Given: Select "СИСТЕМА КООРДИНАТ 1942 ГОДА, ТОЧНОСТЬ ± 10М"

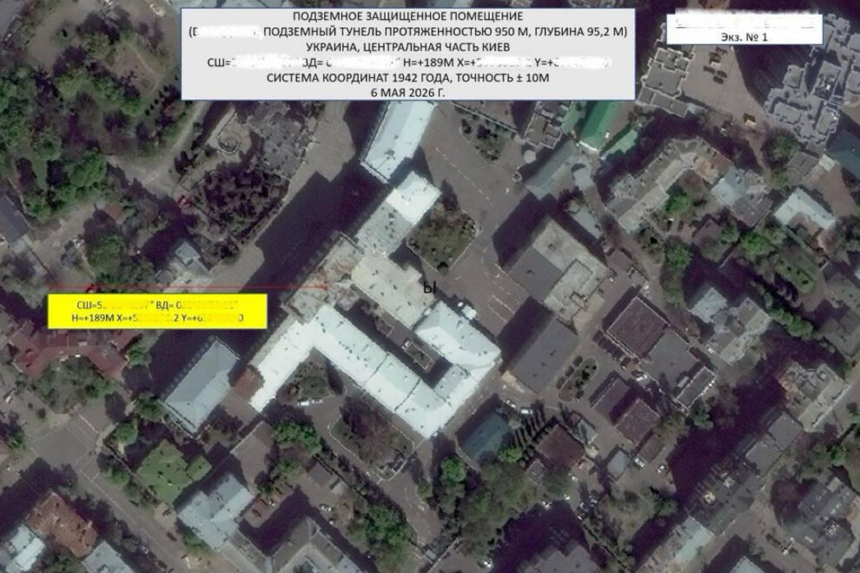Looking at the screenshot, I should 407,78.
